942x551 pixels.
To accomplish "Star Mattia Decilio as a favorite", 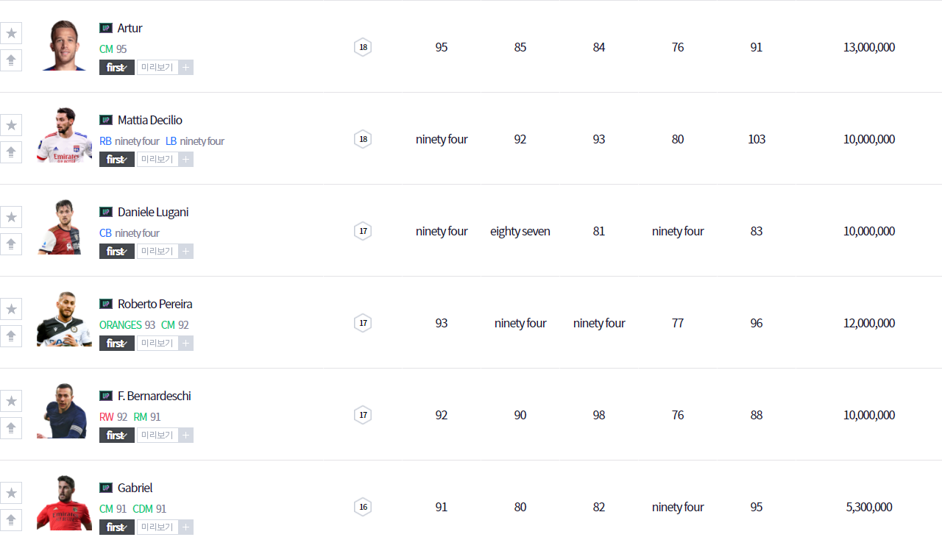I will [11, 125].
